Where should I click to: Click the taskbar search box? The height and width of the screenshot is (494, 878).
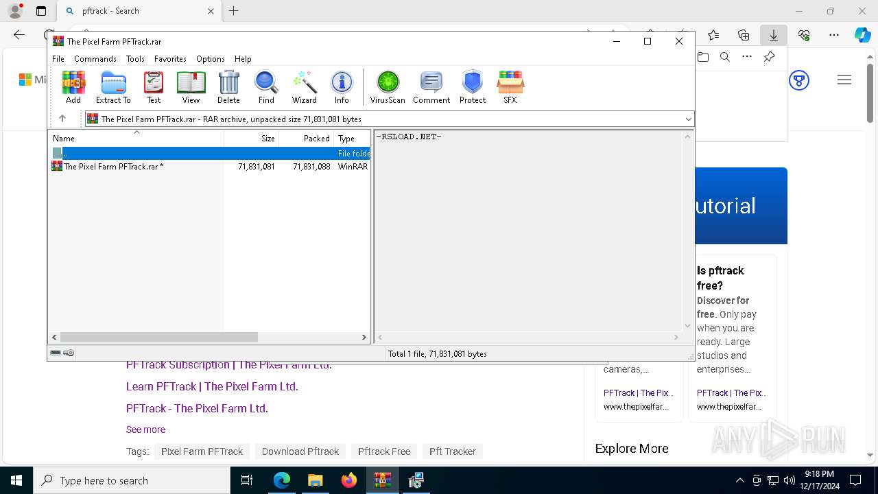[x=132, y=480]
